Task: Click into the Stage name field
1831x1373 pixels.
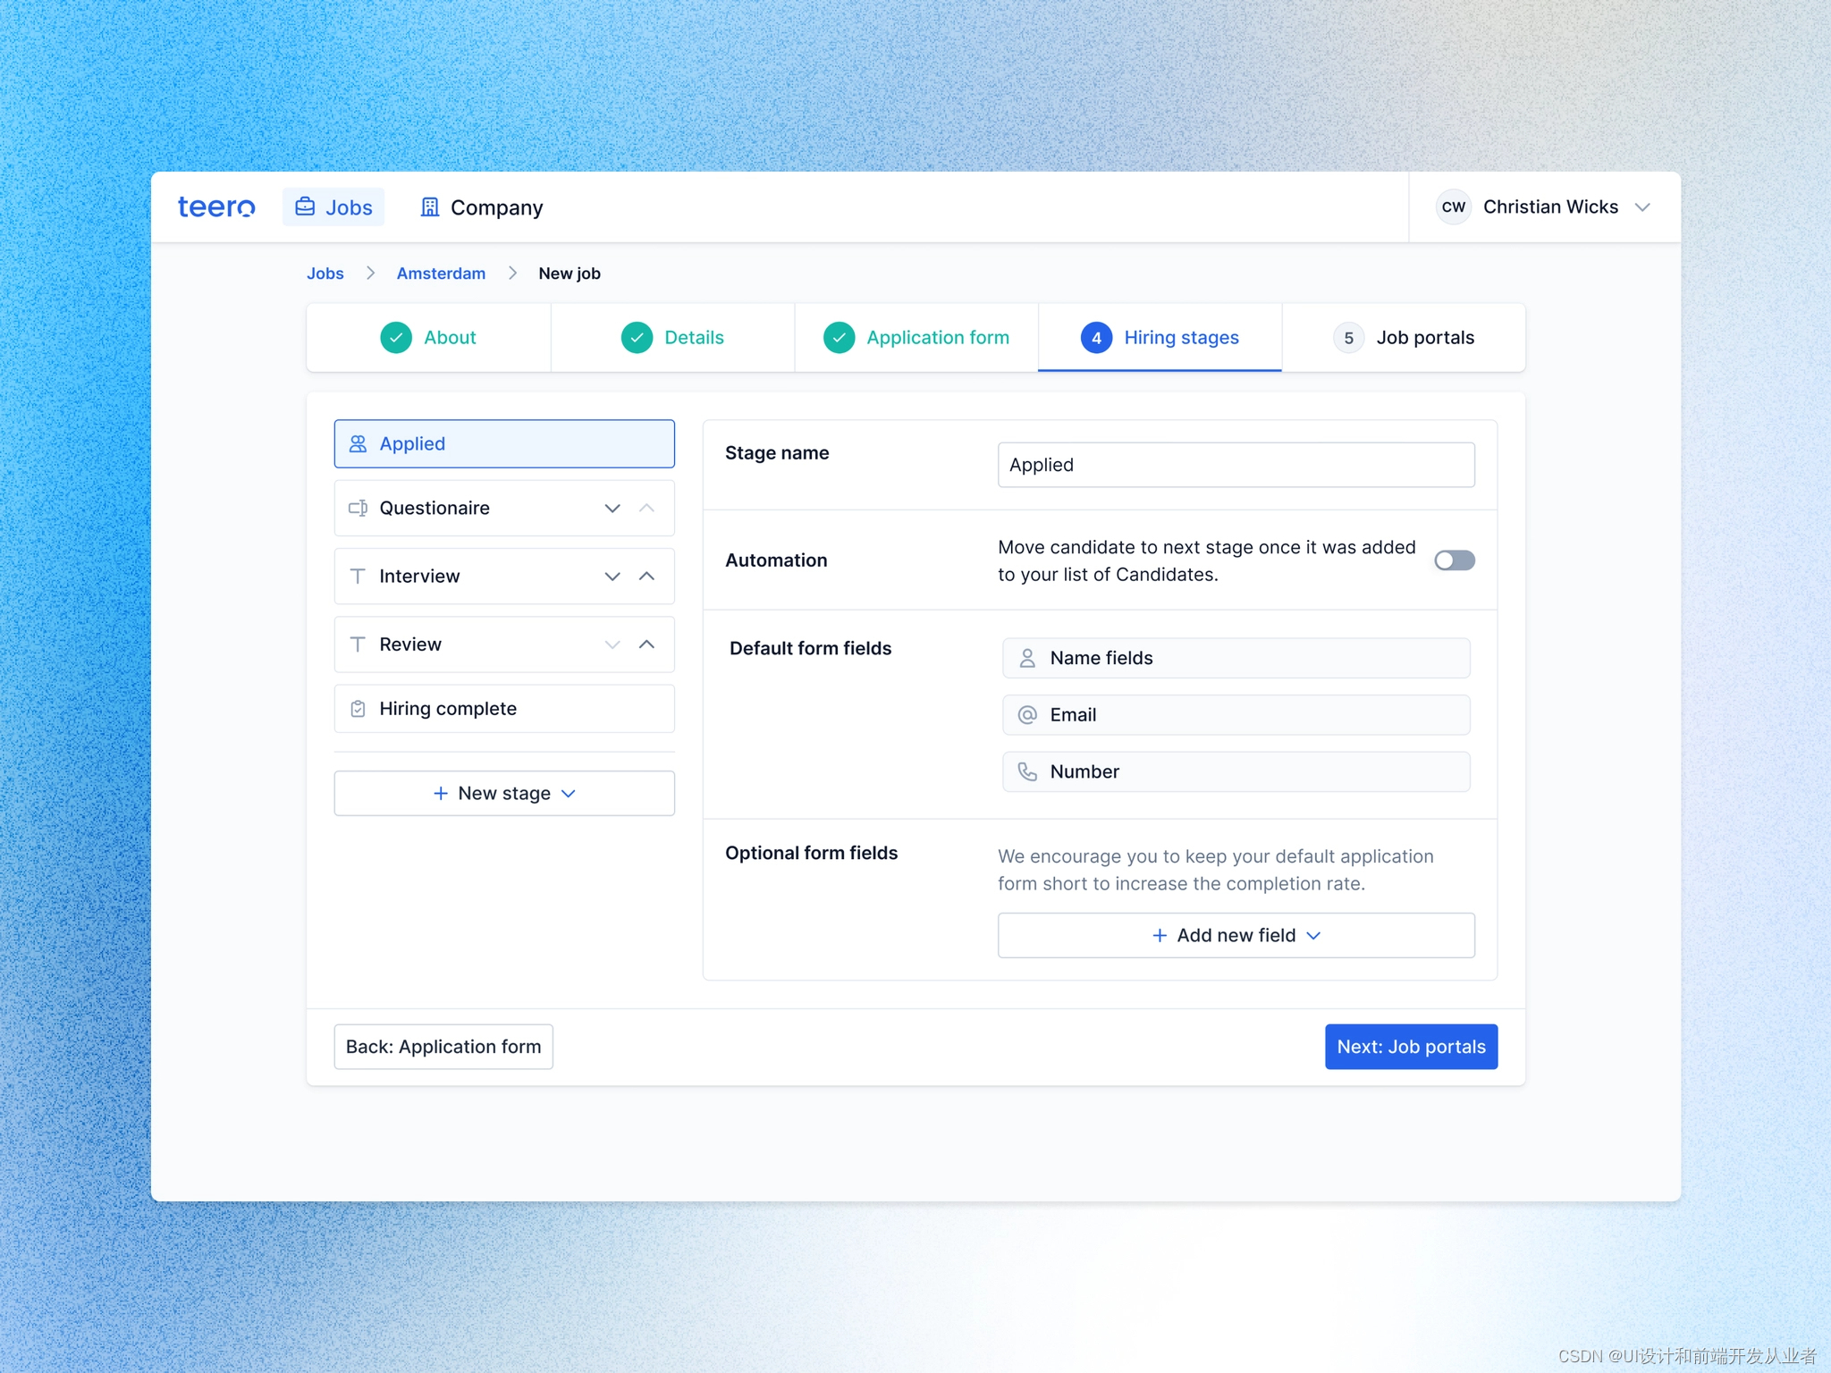Action: (x=1236, y=465)
